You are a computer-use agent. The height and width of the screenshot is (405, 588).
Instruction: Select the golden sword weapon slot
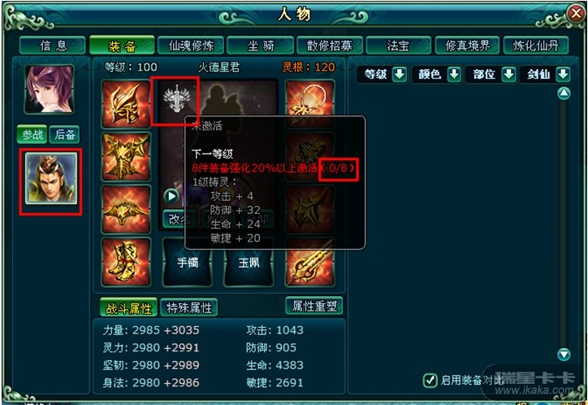[x=309, y=263]
